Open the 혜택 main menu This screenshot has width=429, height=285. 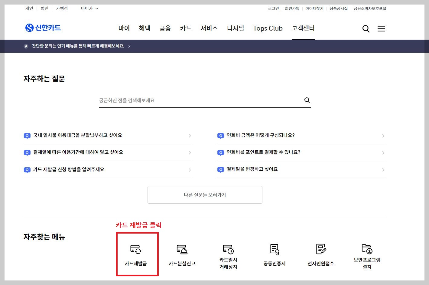pyautogui.click(x=145, y=28)
